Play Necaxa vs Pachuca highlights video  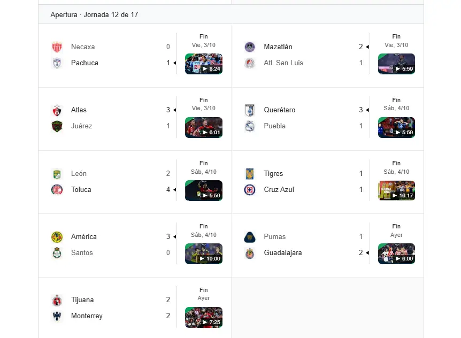tap(204, 64)
